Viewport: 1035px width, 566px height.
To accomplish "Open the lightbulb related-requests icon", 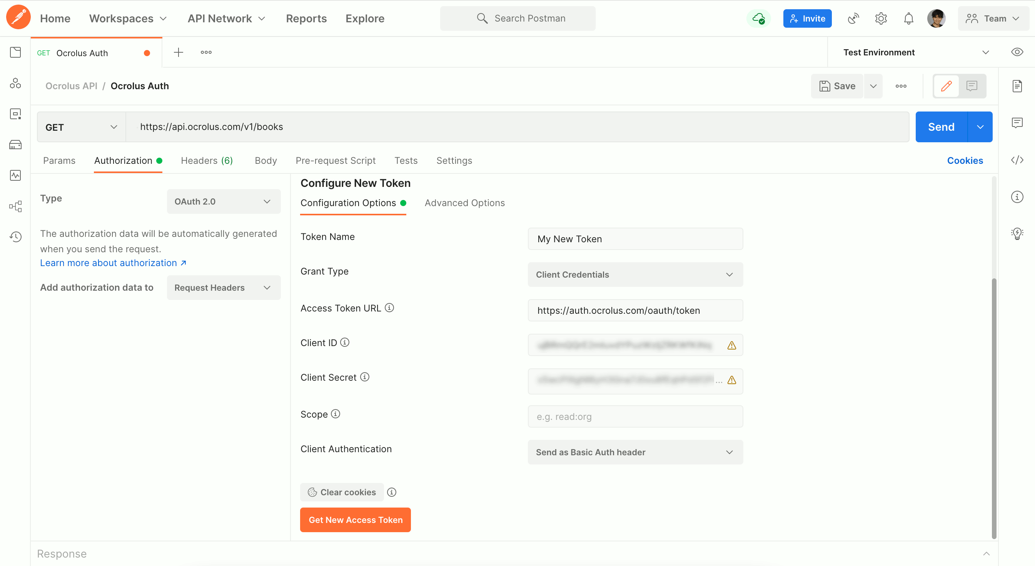I will [1017, 234].
